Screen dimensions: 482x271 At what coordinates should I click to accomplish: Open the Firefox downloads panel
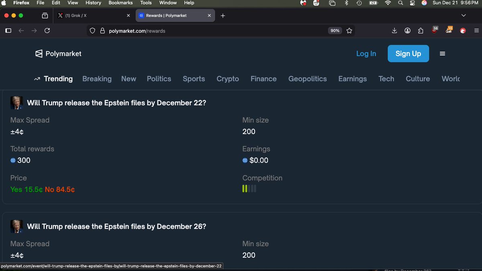(394, 31)
